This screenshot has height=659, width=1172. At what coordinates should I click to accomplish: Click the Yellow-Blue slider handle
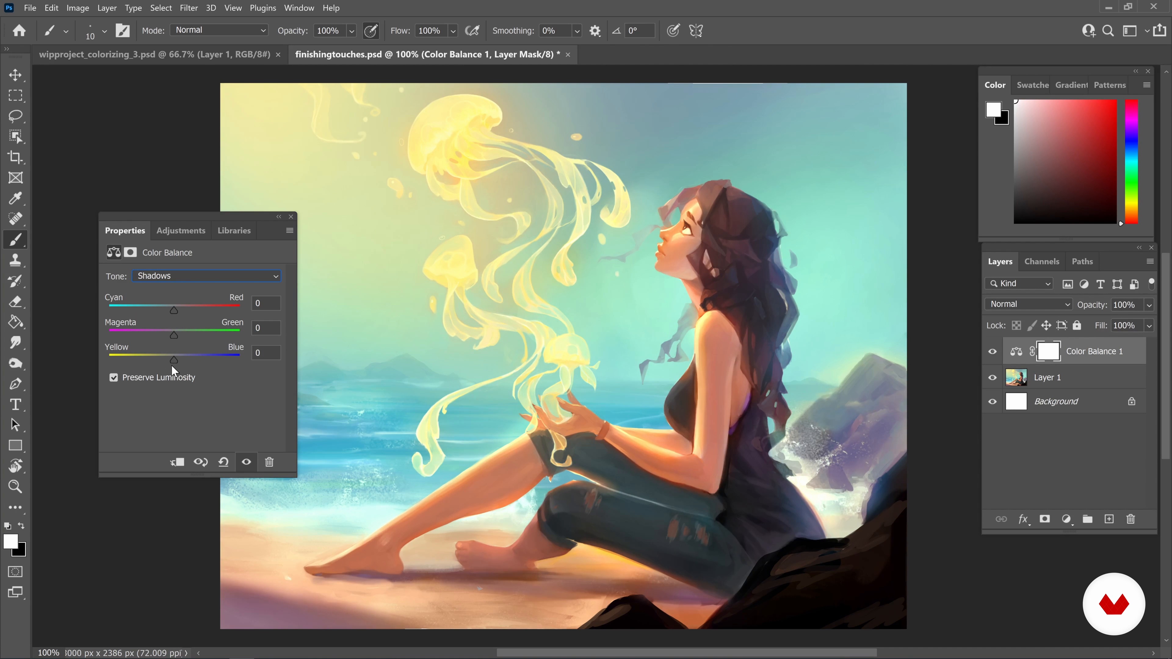pyautogui.click(x=174, y=360)
